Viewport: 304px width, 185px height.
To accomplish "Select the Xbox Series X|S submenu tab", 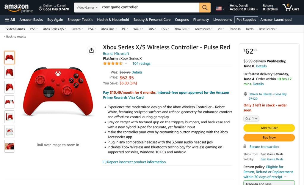I will coord(54,29).
